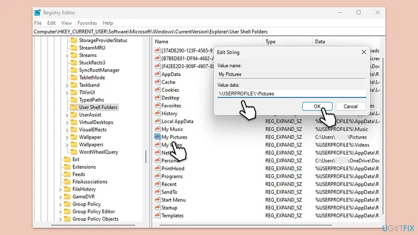This screenshot has width=418, height=235.
Task: Select the SendTo value name
Action: pos(169,192)
